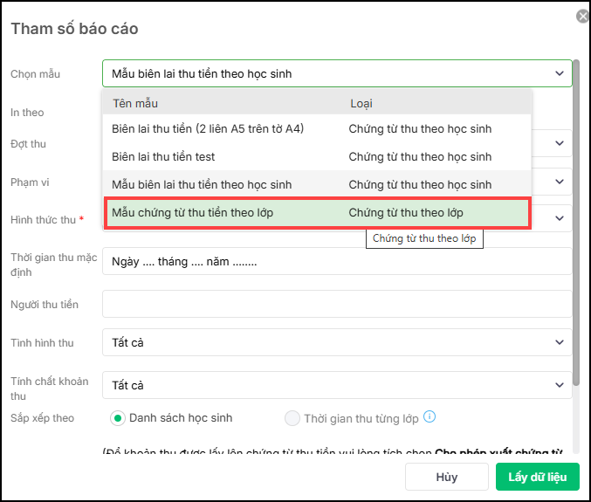Image resolution: width=591 pixels, height=502 pixels.
Task: Choose Biên lai thu tiền (2 liên A5 trên tờ A4)
Action: click(x=208, y=129)
